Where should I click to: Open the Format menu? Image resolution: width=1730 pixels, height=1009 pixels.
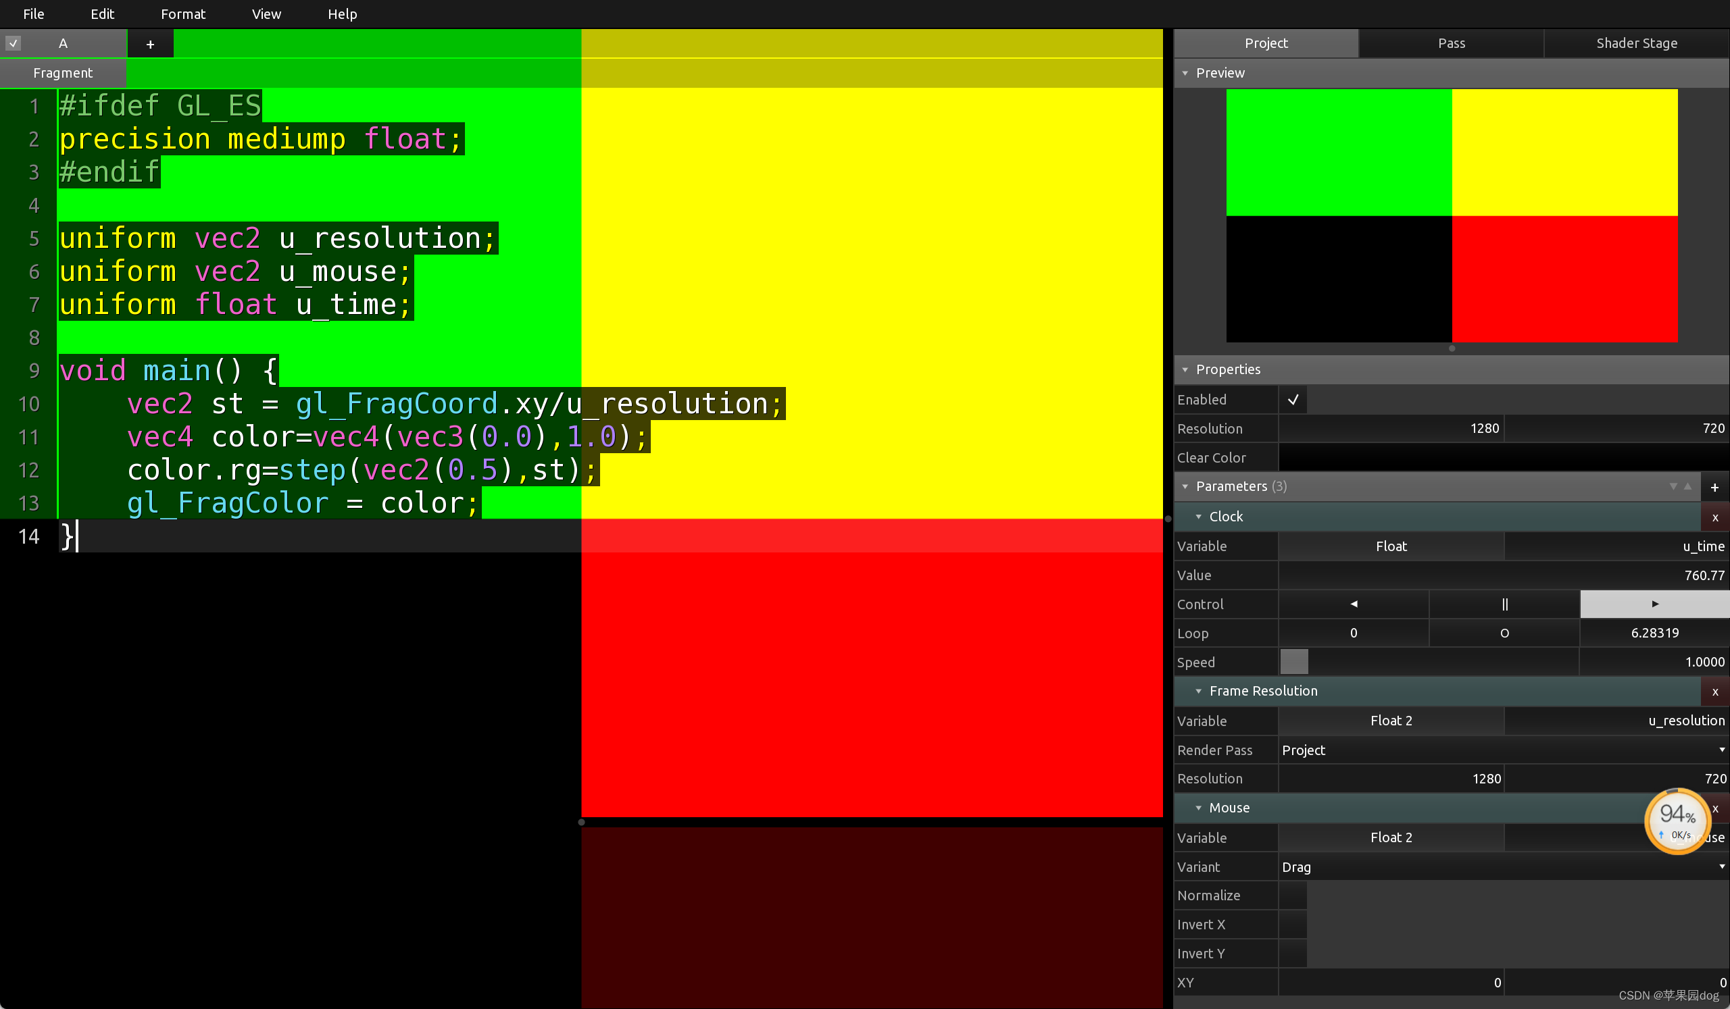[182, 14]
